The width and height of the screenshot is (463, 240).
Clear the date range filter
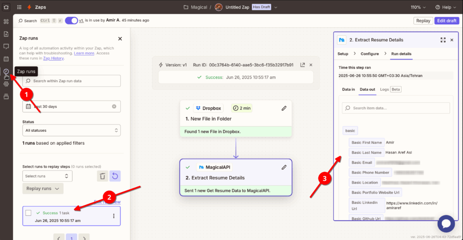coord(114,106)
